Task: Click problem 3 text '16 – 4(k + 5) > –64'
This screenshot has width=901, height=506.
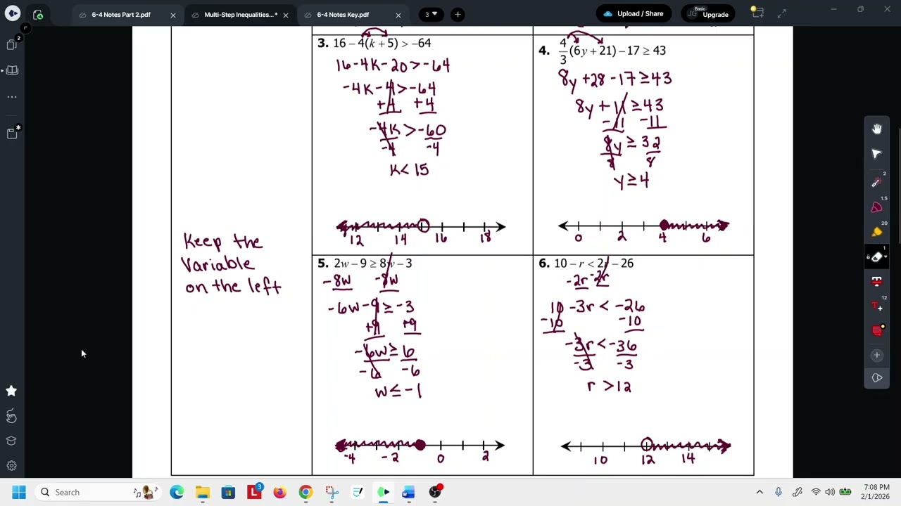Action: [x=382, y=44]
